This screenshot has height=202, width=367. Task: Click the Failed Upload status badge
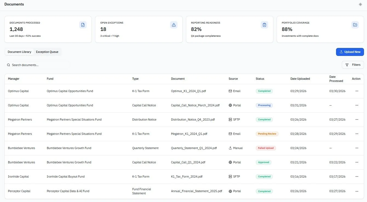pos(266,148)
